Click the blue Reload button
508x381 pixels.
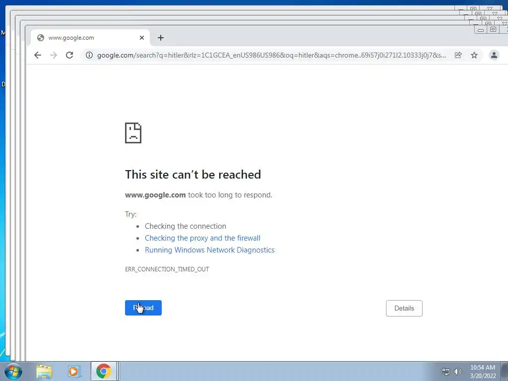[x=143, y=308]
